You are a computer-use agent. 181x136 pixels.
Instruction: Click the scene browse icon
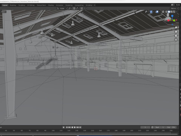(172, 5)
